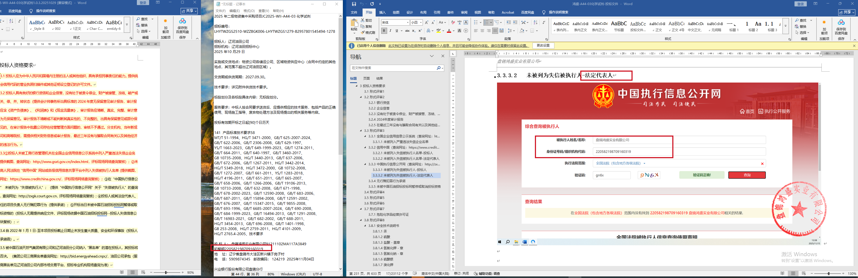
Task: Toggle Underline formatting in right Word
Action: [397, 31]
